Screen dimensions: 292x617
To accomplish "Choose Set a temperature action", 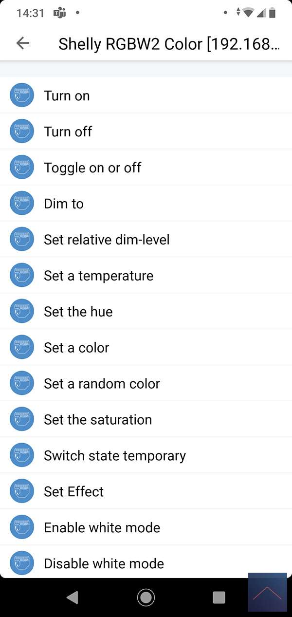I will click(98, 276).
